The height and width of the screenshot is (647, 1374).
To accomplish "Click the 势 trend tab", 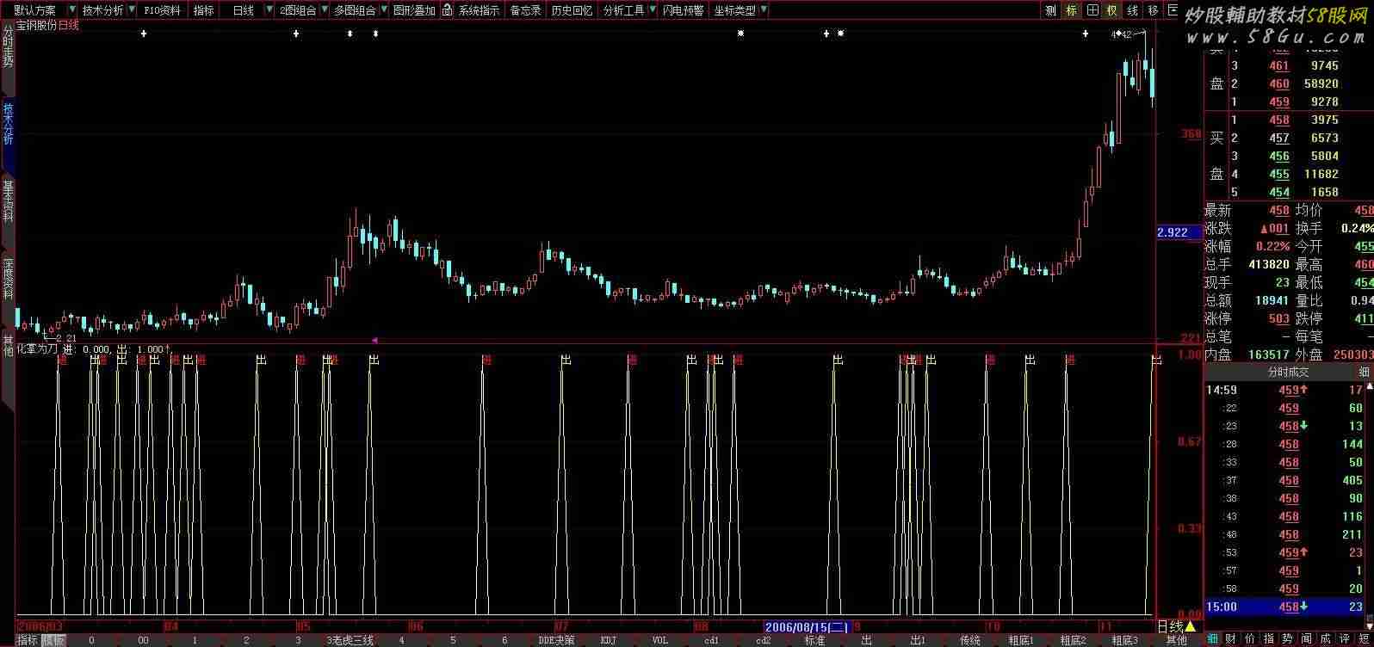I will pos(1288,639).
